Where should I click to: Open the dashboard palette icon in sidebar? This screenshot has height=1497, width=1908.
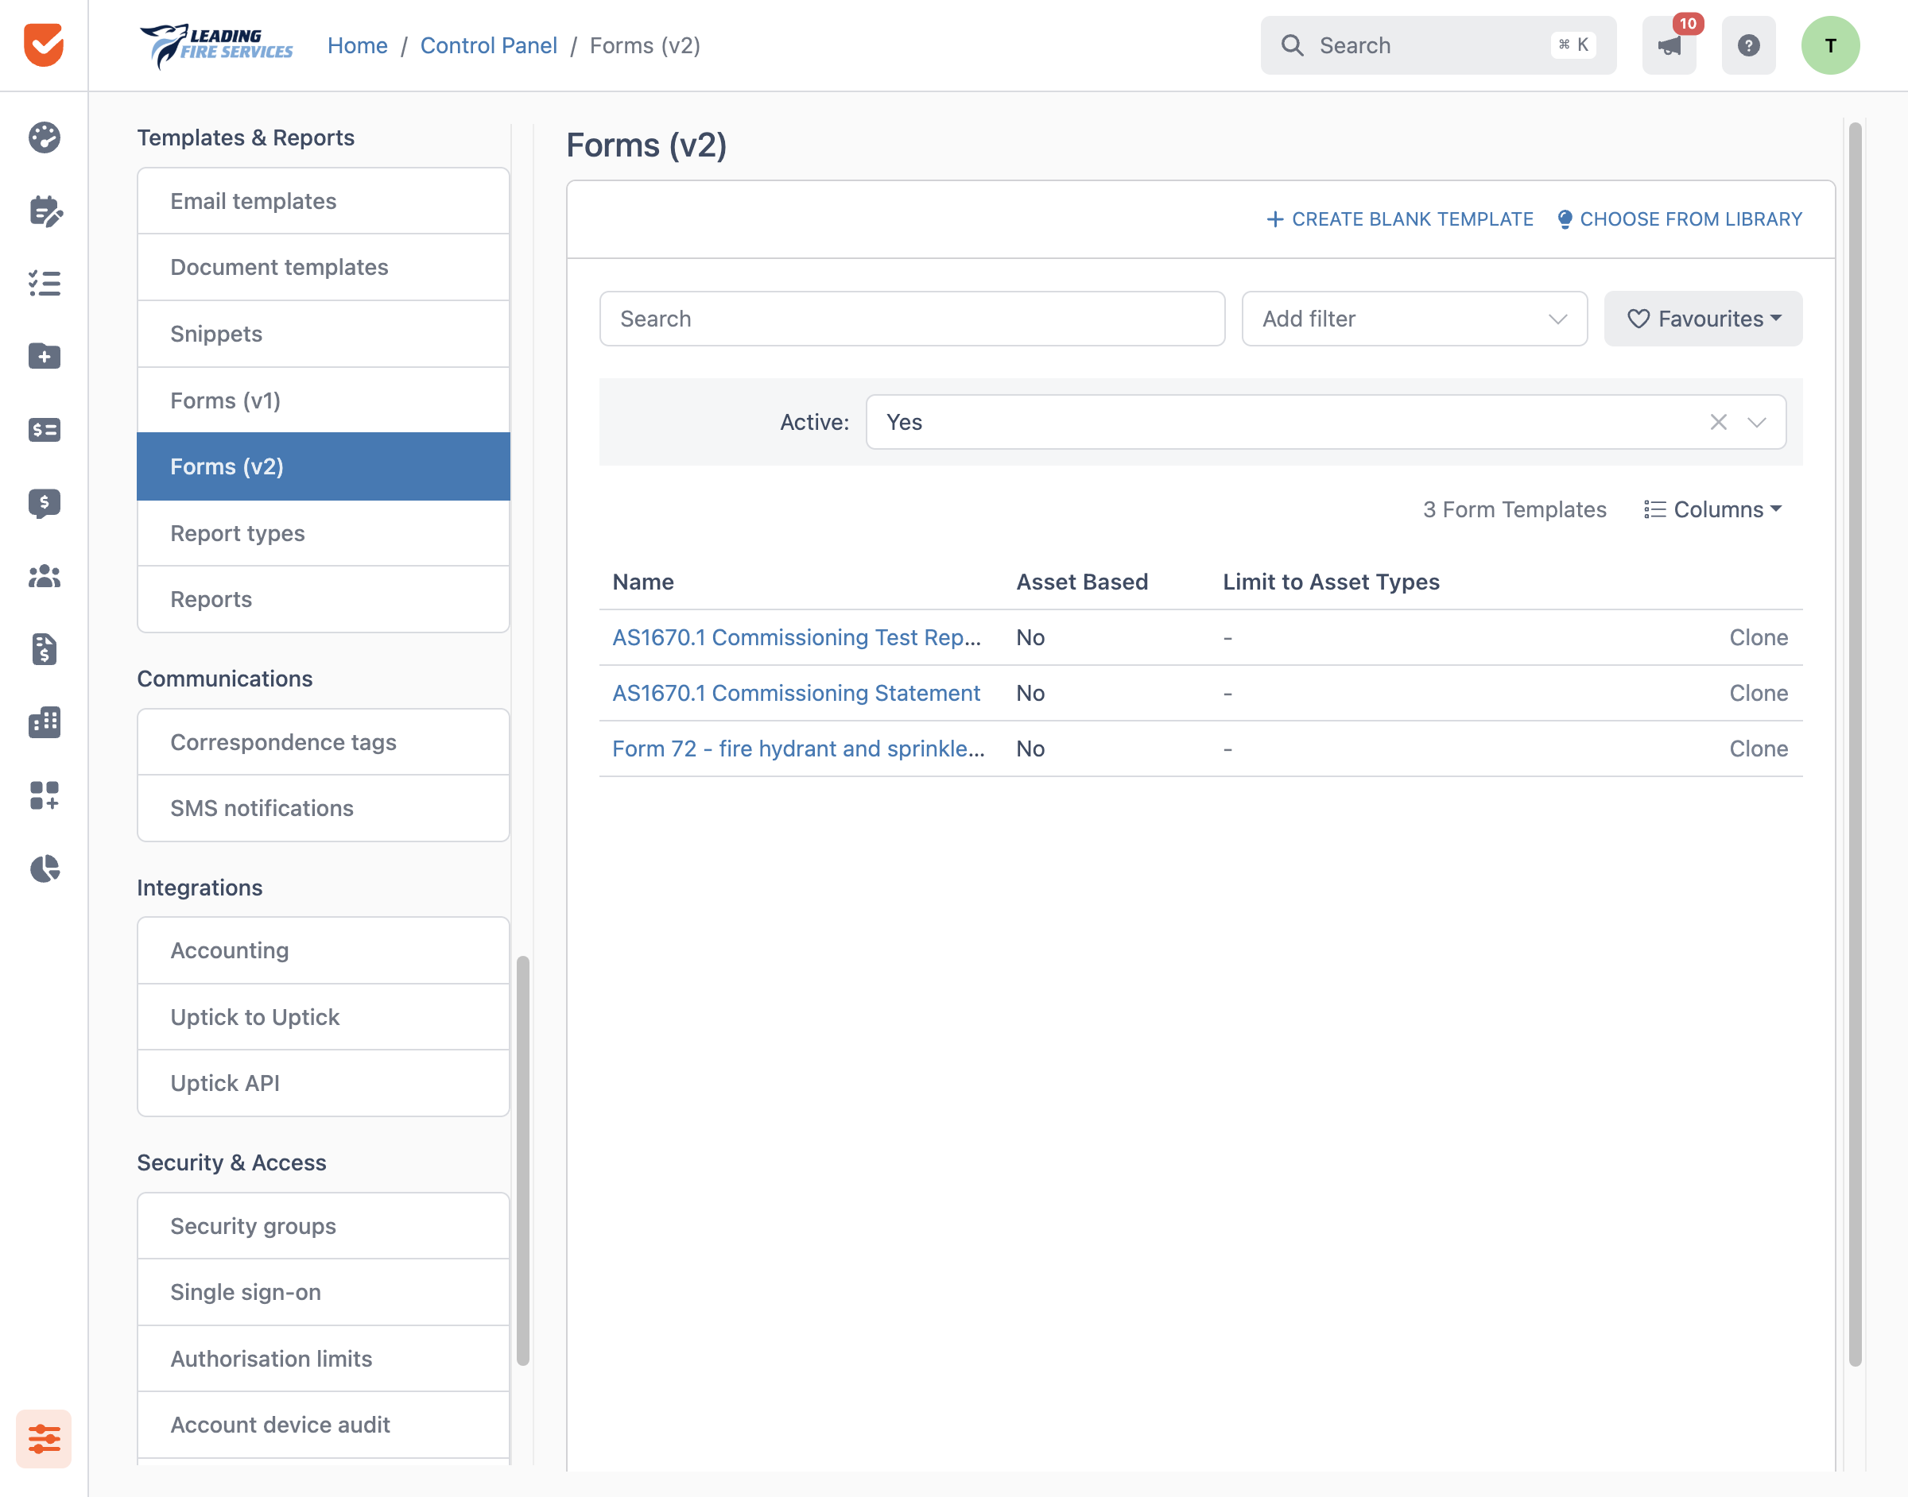pos(44,137)
